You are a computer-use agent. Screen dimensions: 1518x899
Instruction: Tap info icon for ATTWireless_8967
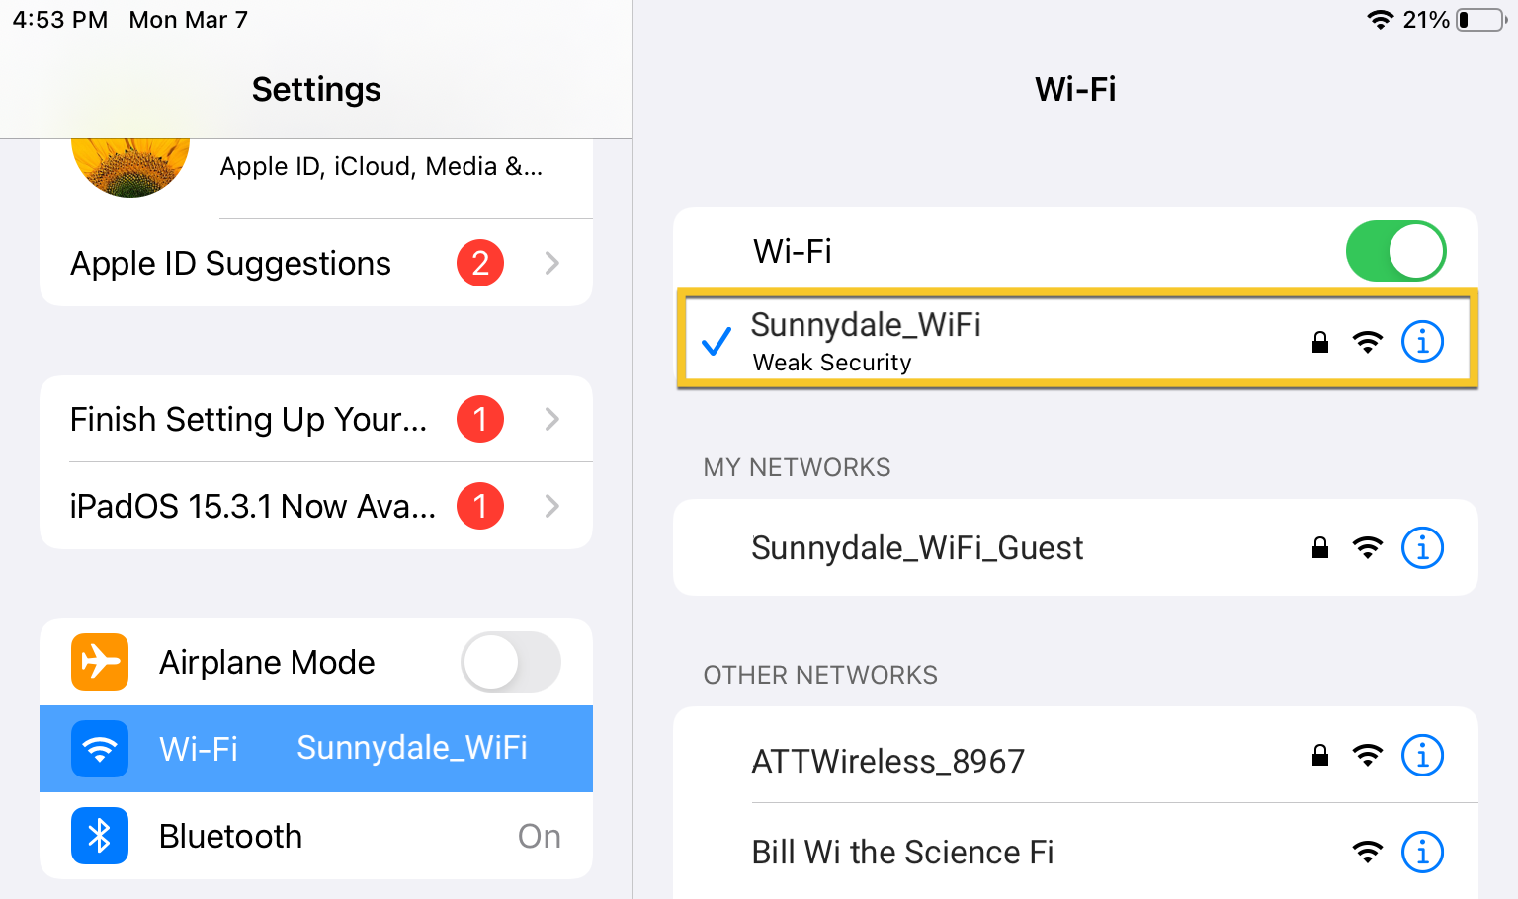coord(1422,756)
